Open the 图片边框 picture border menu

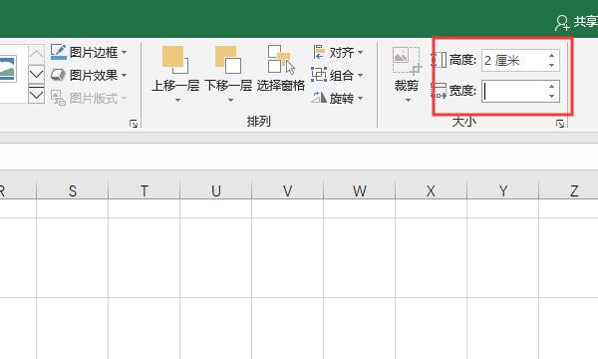[89, 52]
